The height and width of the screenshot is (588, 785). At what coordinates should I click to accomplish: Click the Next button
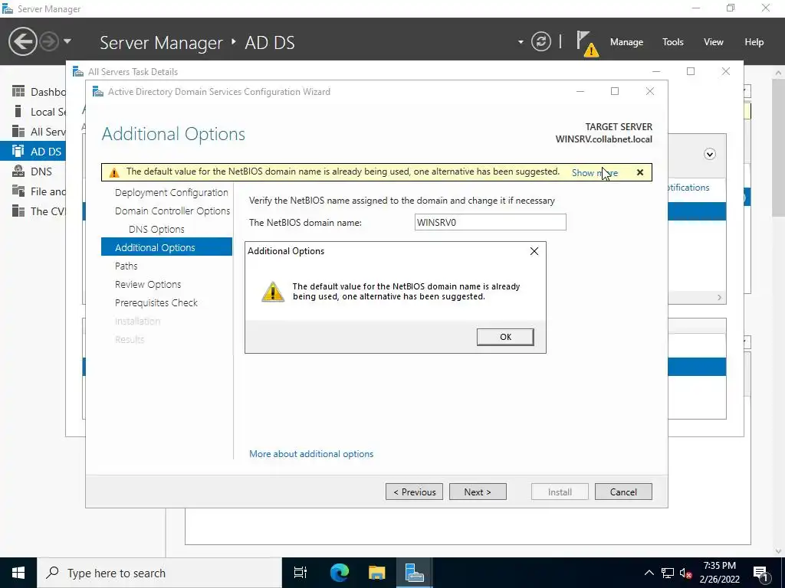(478, 492)
